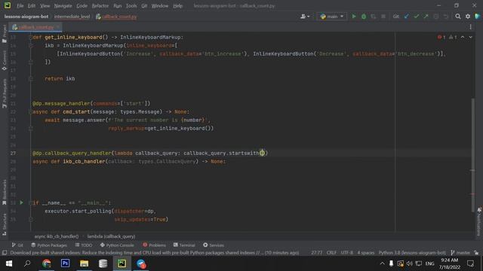This screenshot has width=483, height=271.
Task: Toggle the Commit tool window sidebar button
Action: pyautogui.click(x=5, y=60)
